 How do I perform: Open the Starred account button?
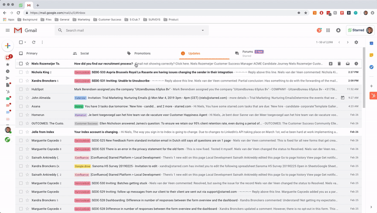click(360, 30)
